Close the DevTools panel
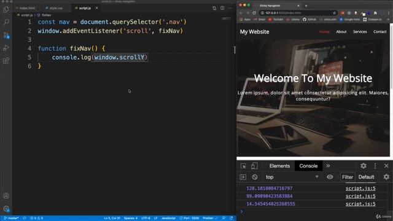The width and height of the screenshot is (393, 221). coord(386,166)
